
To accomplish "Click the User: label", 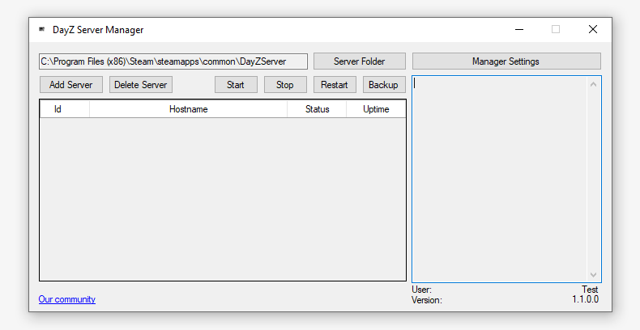I will pyautogui.click(x=421, y=290).
